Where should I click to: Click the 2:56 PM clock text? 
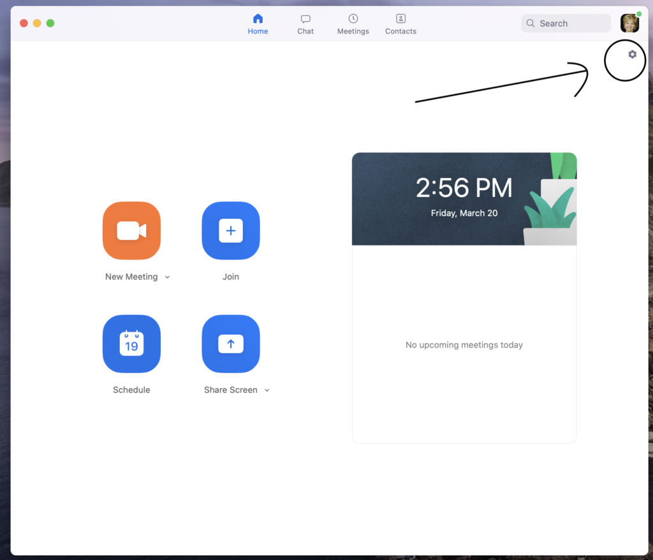pyautogui.click(x=464, y=188)
